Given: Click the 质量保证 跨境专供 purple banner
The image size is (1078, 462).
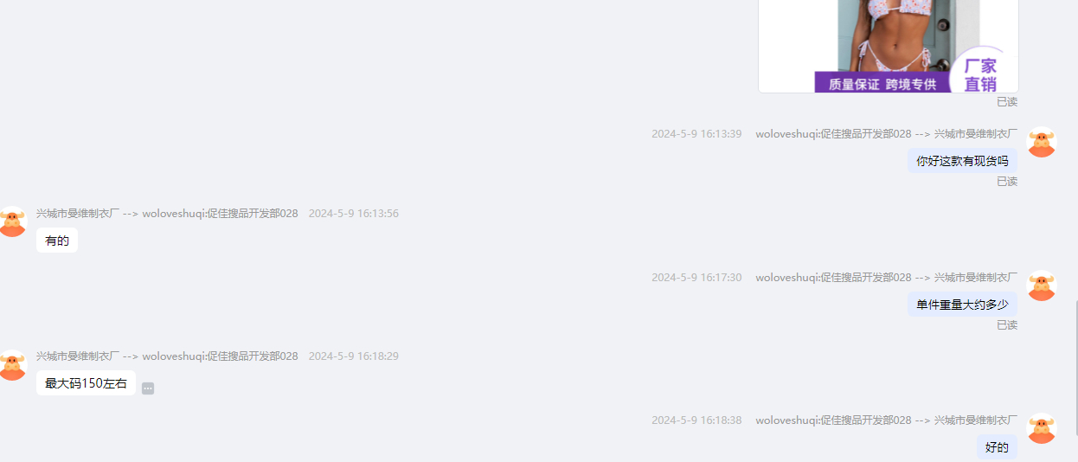Looking at the screenshot, I should click(x=882, y=83).
